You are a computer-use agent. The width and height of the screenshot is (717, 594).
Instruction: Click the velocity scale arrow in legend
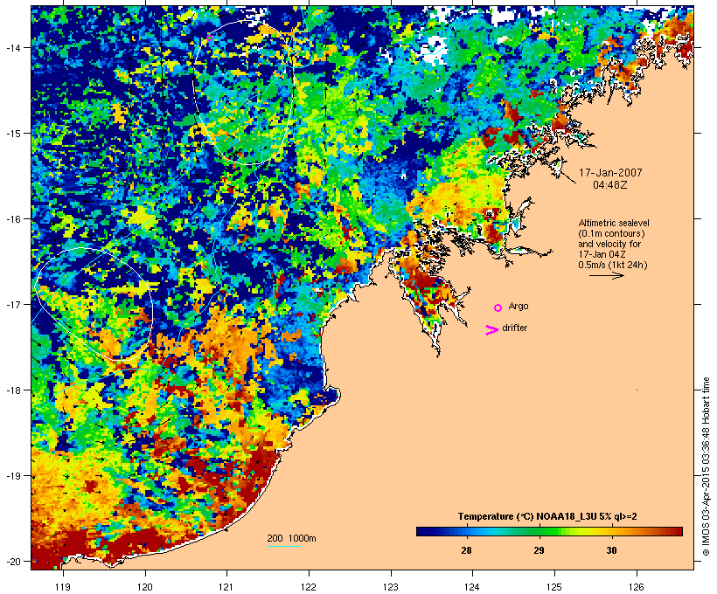(x=606, y=275)
